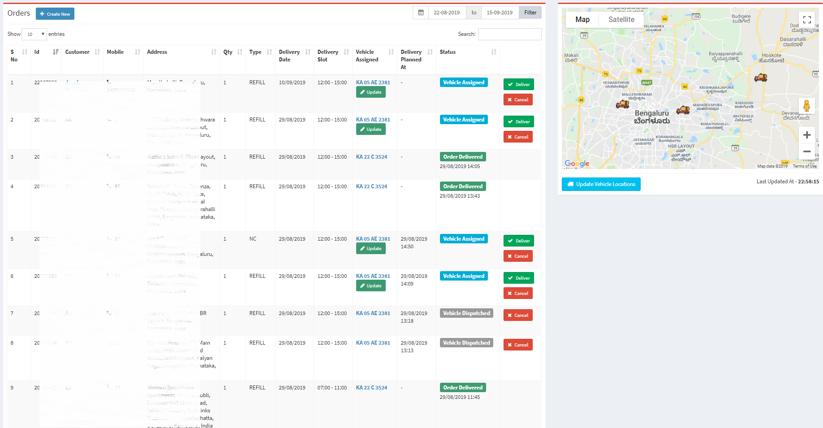
Task: Open vehicle KA 05 AE 2381 in row 1
Action: (x=373, y=82)
